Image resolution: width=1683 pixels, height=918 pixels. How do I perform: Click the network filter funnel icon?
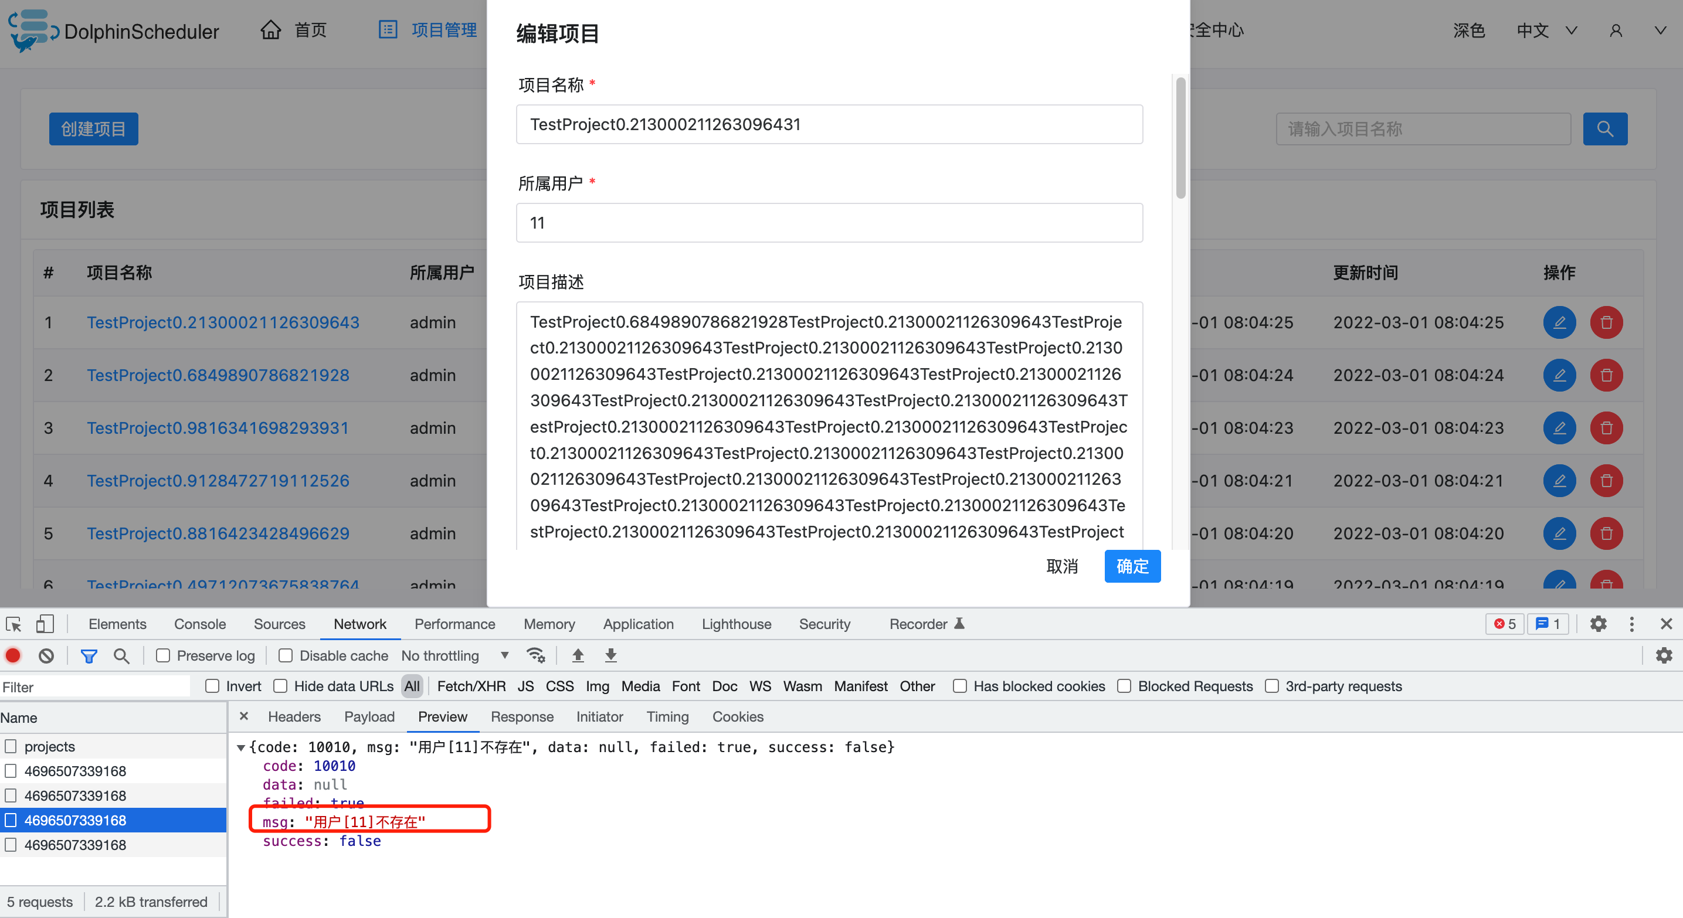[89, 655]
